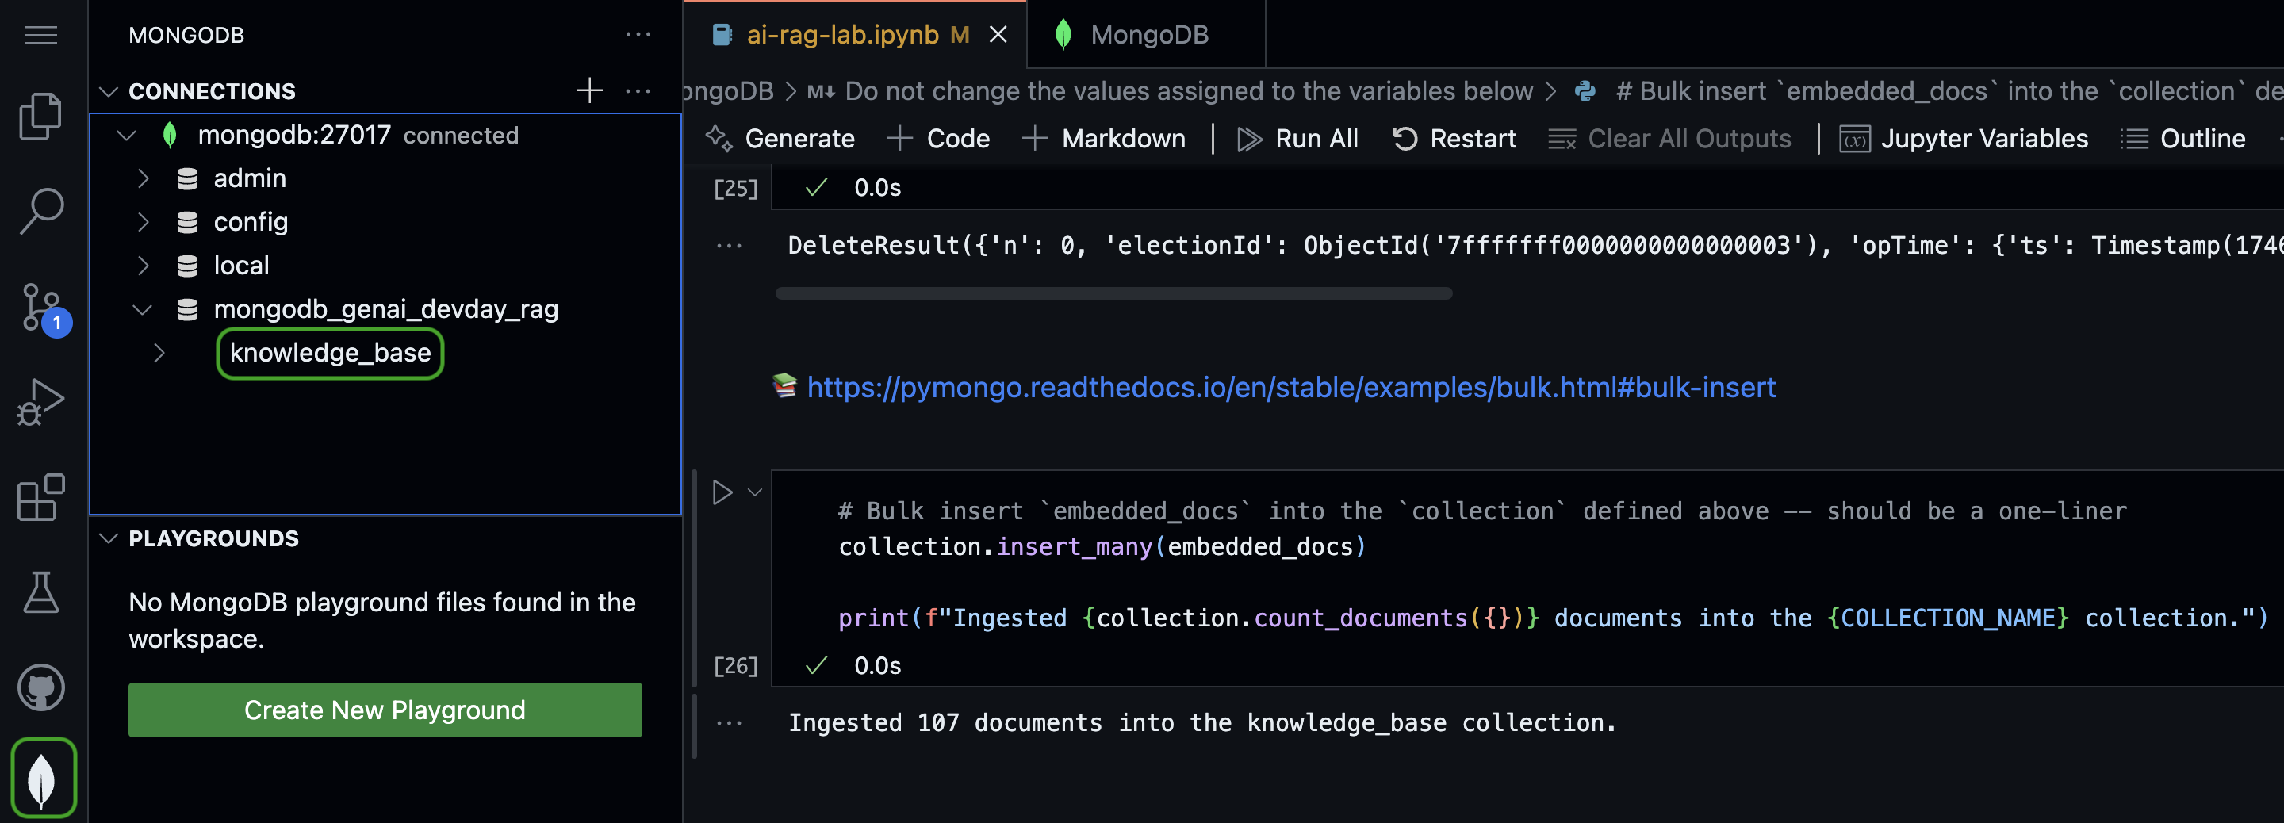Image resolution: width=2284 pixels, height=823 pixels.
Task: Click Run All in notebook toolbar
Action: tap(1298, 140)
